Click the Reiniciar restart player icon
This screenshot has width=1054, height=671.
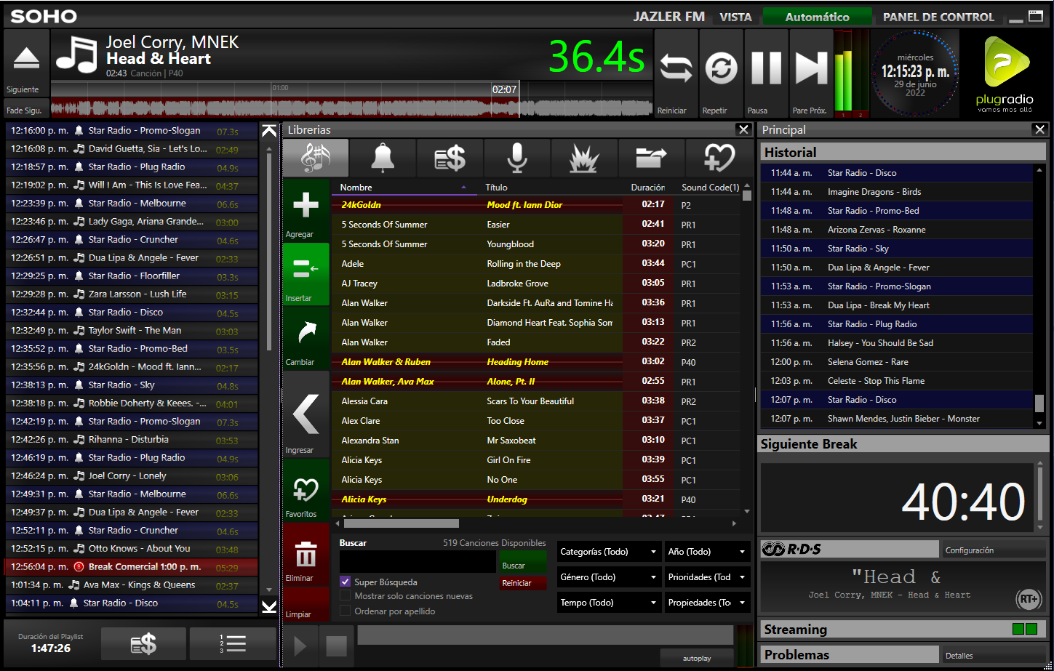coord(676,68)
